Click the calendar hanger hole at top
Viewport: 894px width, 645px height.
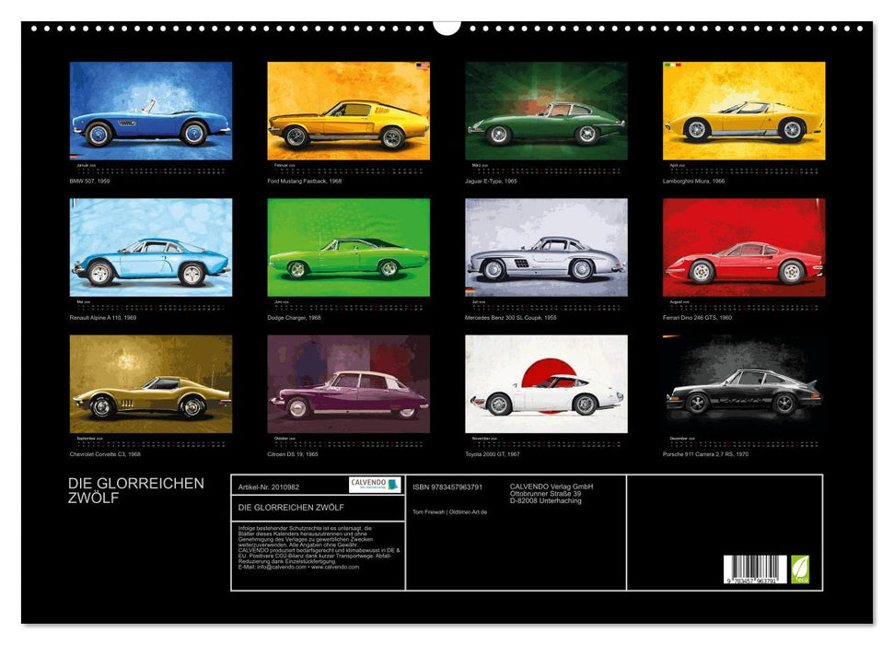point(447,26)
